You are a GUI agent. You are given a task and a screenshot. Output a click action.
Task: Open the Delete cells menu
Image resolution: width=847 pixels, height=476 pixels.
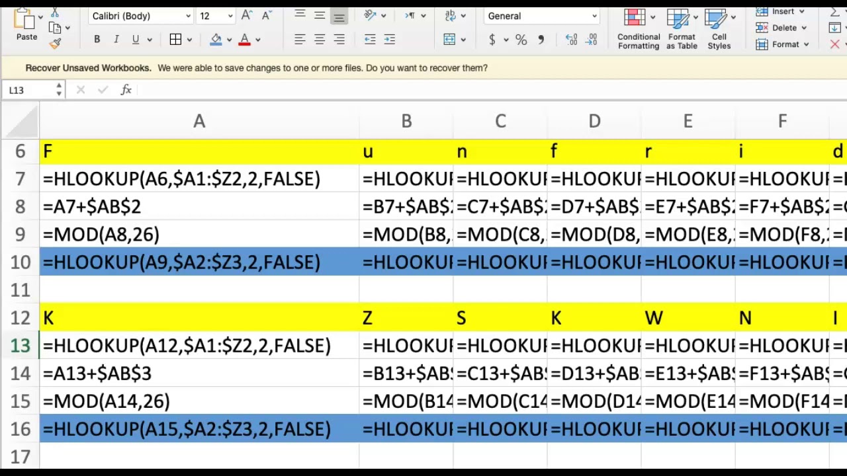pos(781,28)
